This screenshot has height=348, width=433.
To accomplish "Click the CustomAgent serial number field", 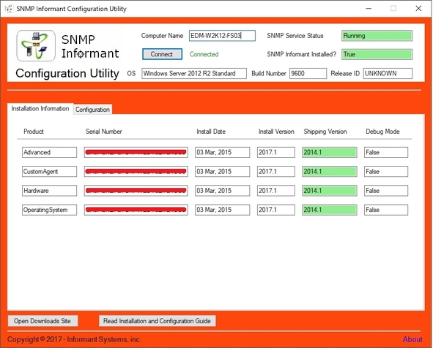I will pyautogui.click(x=136, y=171).
